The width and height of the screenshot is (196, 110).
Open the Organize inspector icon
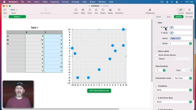(189, 10)
